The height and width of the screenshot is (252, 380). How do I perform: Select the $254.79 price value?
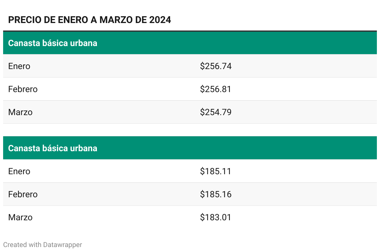coord(216,112)
